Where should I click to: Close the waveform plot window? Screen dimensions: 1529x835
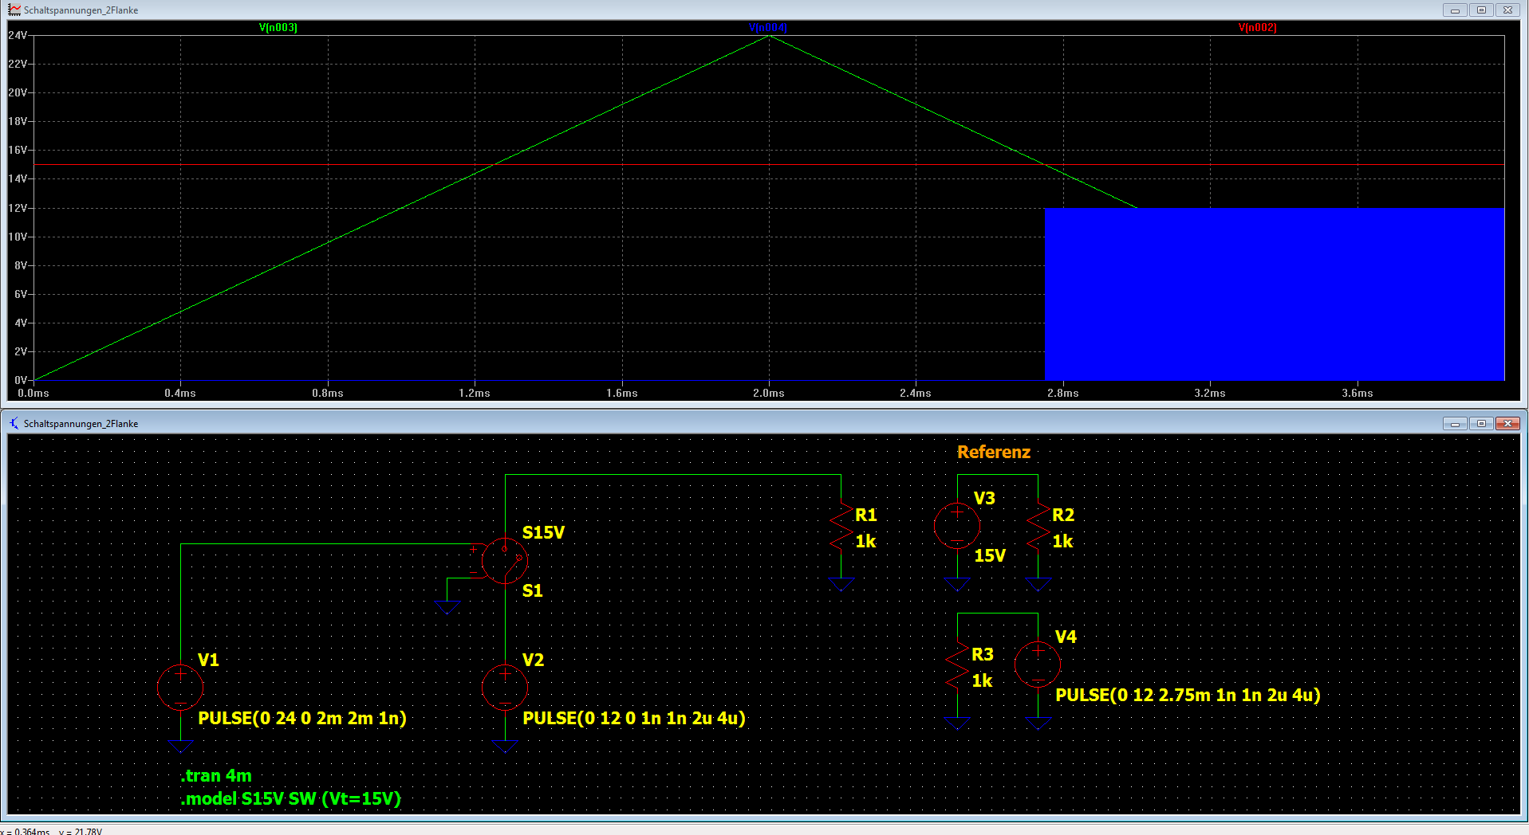point(1507,10)
